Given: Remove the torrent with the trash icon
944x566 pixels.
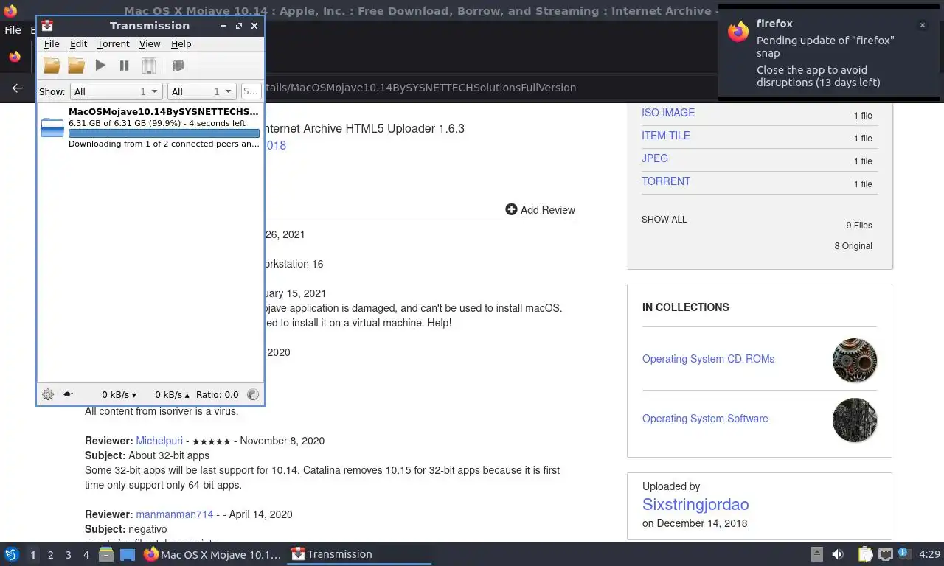Looking at the screenshot, I should (x=149, y=66).
